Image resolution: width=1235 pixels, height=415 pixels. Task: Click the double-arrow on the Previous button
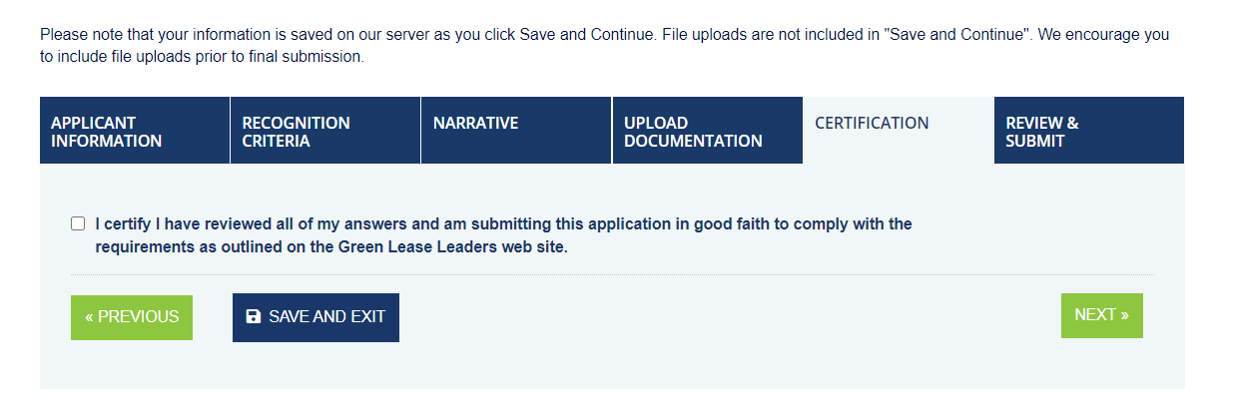tap(89, 317)
